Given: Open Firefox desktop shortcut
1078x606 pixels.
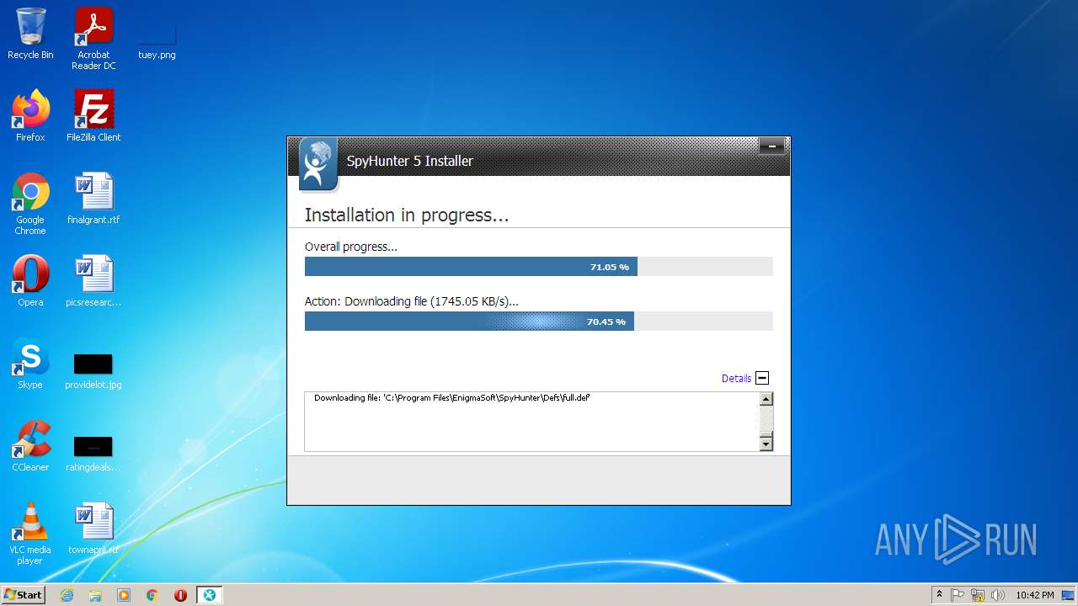Looking at the screenshot, I should [x=30, y=116].
